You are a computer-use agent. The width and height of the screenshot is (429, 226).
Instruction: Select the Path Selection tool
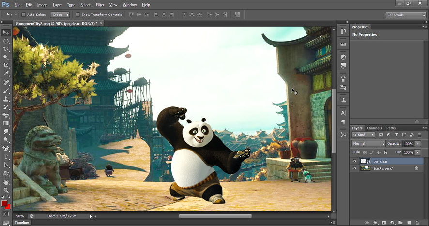click(x=6, y=165)
